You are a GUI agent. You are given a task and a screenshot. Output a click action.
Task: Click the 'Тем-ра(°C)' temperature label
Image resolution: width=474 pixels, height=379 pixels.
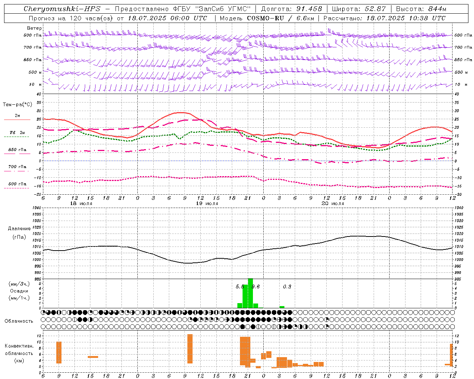tap(17, 105)
